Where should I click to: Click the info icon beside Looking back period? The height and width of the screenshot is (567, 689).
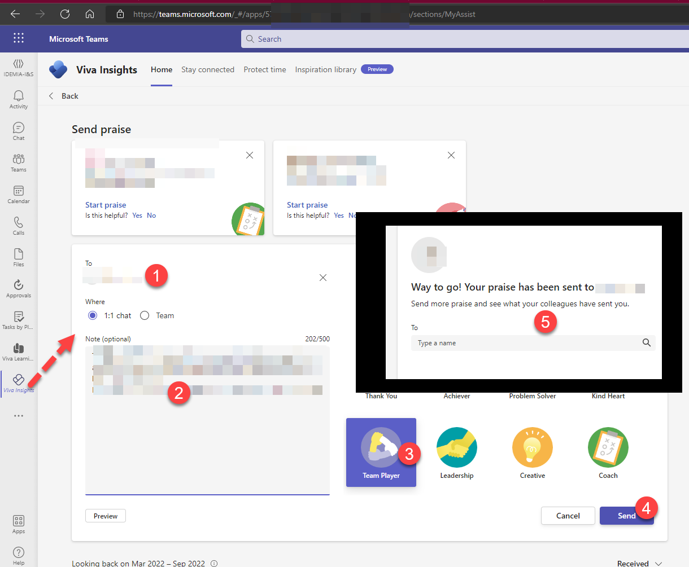[214, 564]
